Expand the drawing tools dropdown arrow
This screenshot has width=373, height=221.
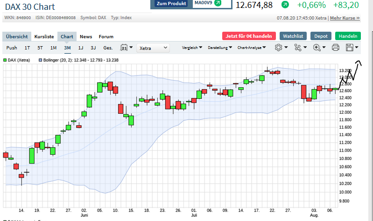(x=305, y=47)
